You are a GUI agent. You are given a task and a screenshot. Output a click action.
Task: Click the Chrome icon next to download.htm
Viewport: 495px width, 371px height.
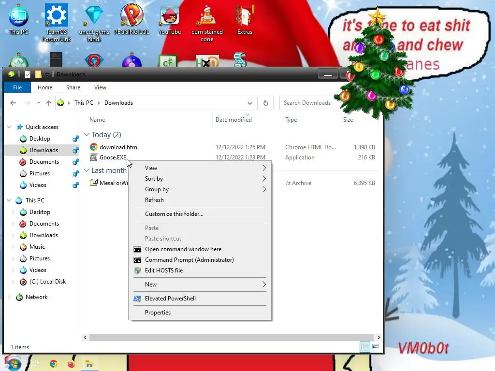[x=93, y=147]
